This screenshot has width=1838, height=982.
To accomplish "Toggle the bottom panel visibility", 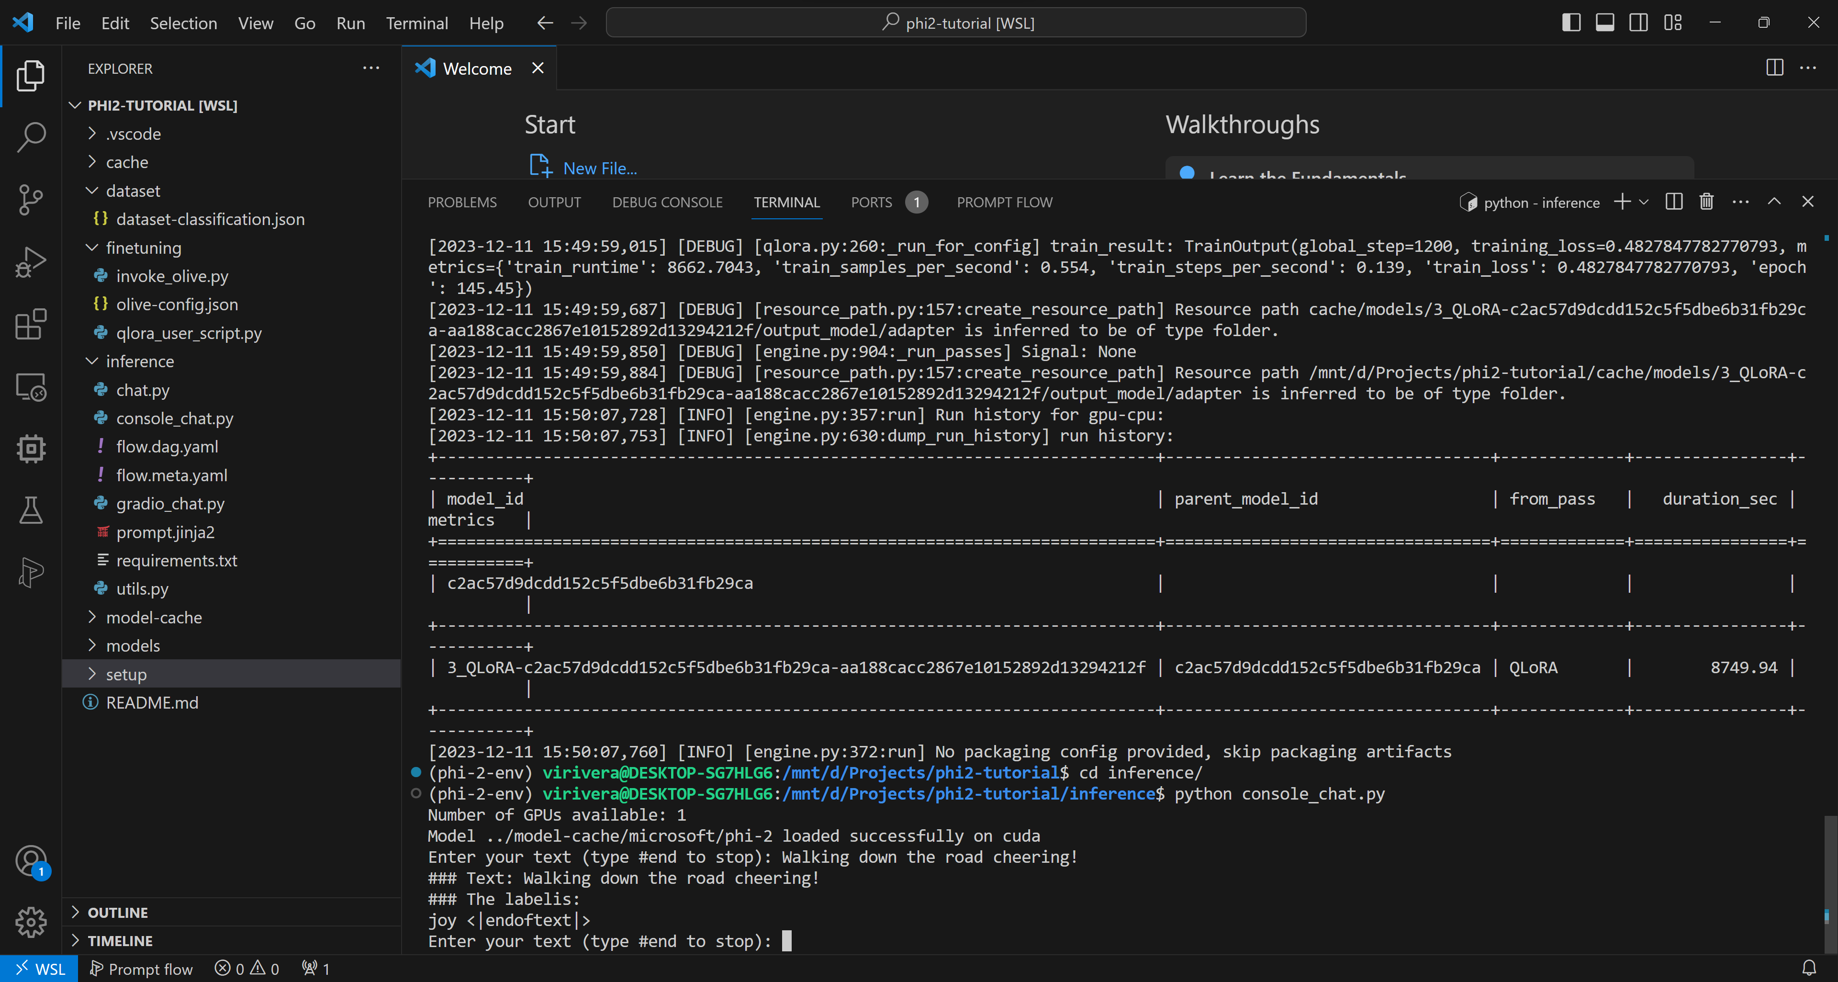I will click(x=1605, y=23).
